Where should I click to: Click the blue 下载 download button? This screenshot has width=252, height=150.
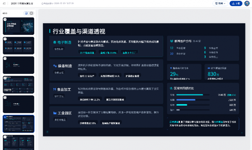point(236,3)
